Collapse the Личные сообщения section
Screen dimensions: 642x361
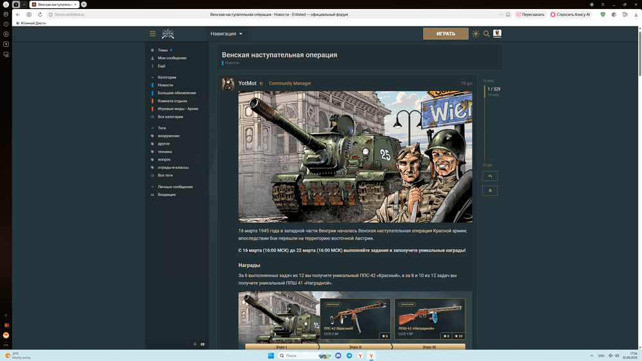(175, 187)
